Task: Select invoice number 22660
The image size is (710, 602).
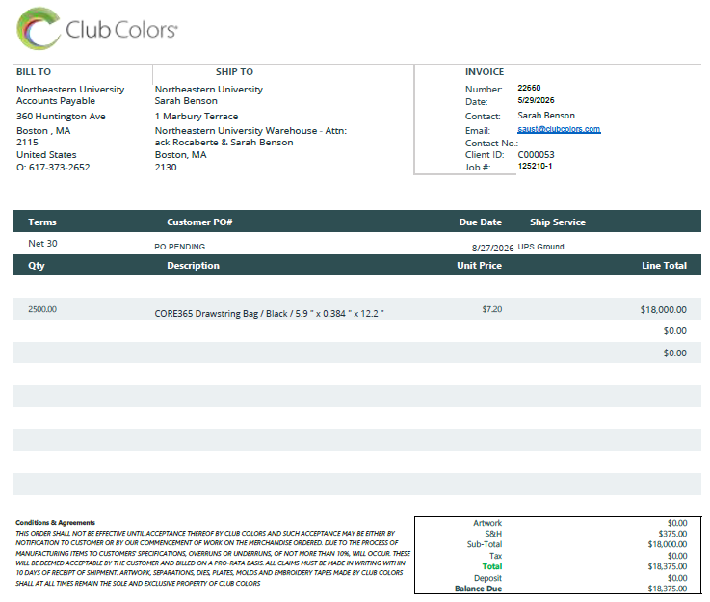Action: pyautogui.click(x=529, y=88)
